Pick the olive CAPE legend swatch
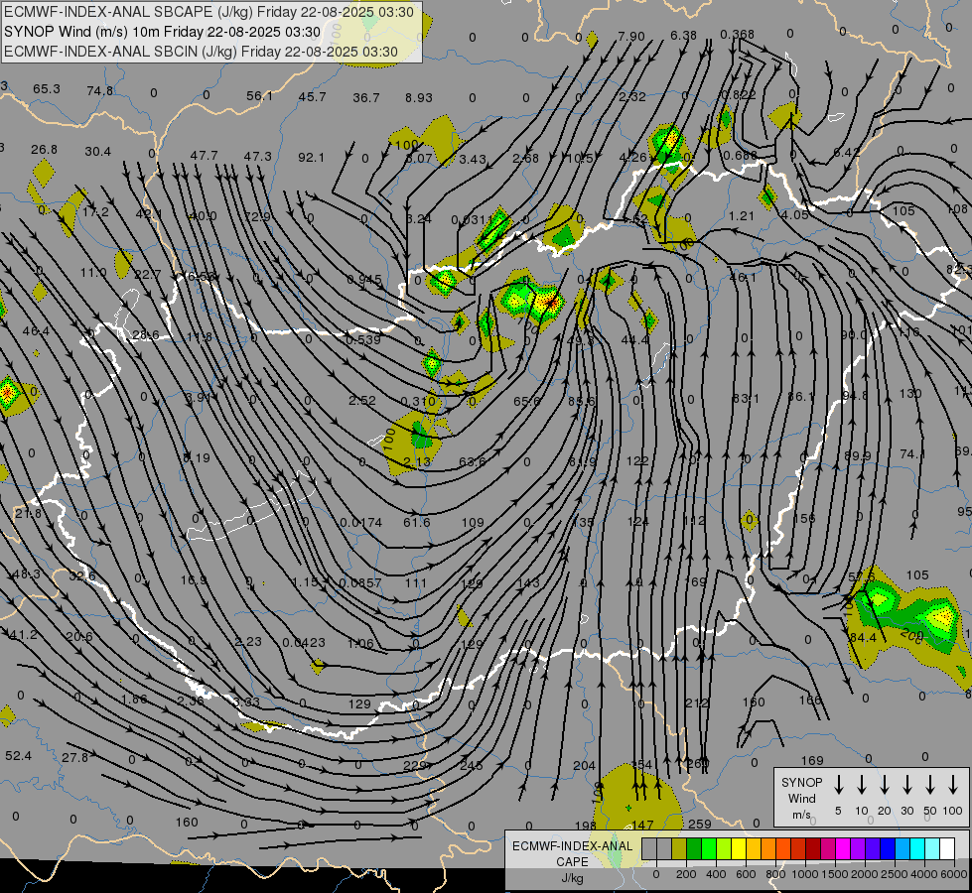972x893 pixels. tap(679, 848)
